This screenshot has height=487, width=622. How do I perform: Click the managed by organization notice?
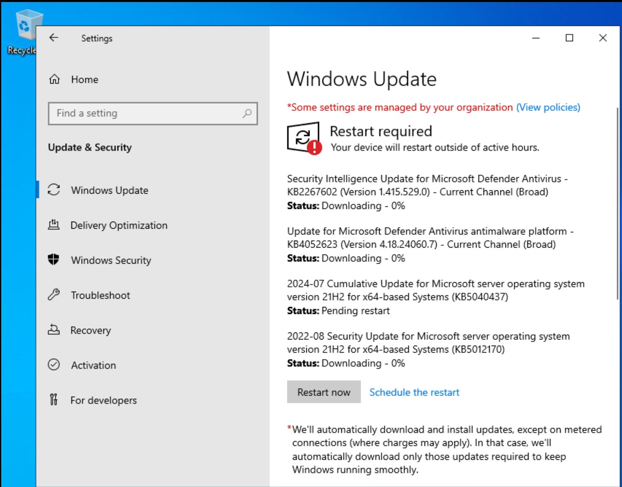[400, 107]
